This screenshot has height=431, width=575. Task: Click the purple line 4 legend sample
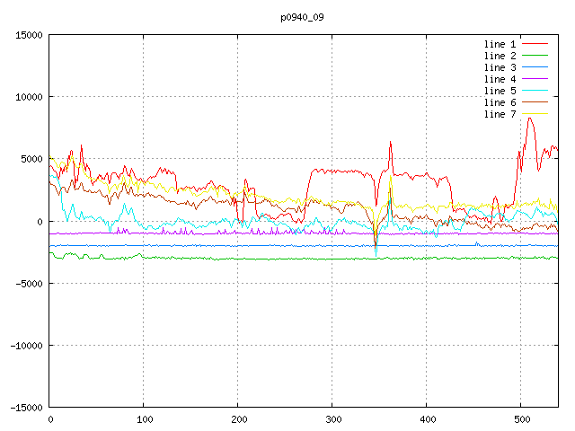(535, 79)
